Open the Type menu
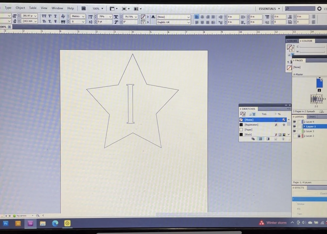Image resolution: width=327 pixels, height=234 pixels. [x=8, y=8]
